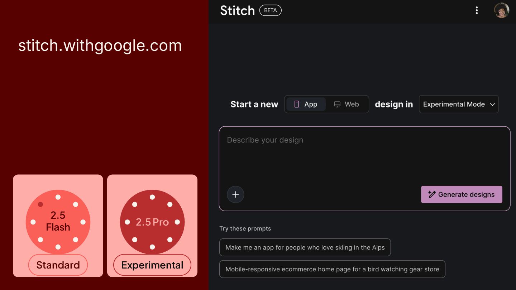Open the user profile avatar
516x290 pixels.
[501, 10]
